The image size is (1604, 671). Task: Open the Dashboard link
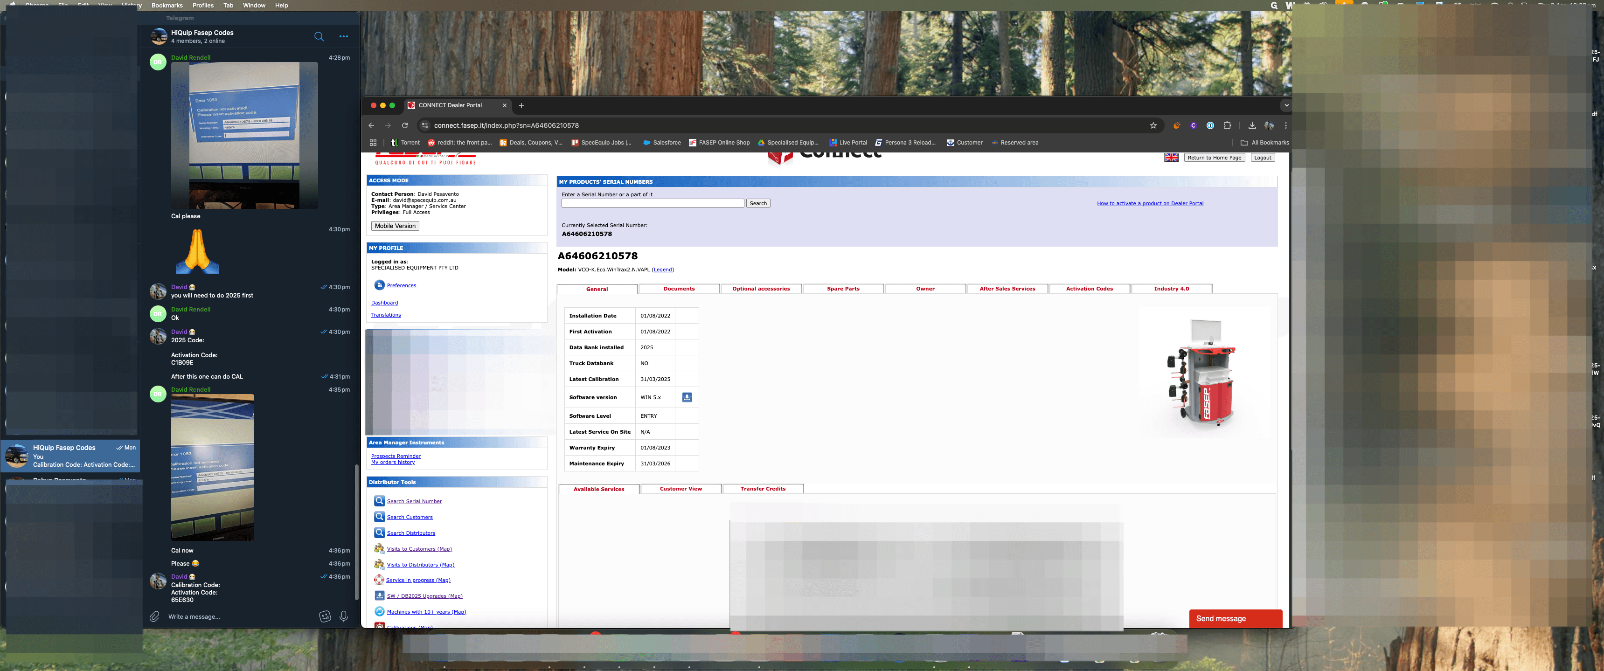[x=384, y=303]
